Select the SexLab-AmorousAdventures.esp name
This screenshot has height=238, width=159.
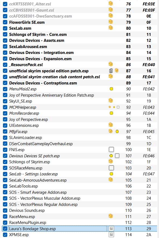tap(38, 180)
